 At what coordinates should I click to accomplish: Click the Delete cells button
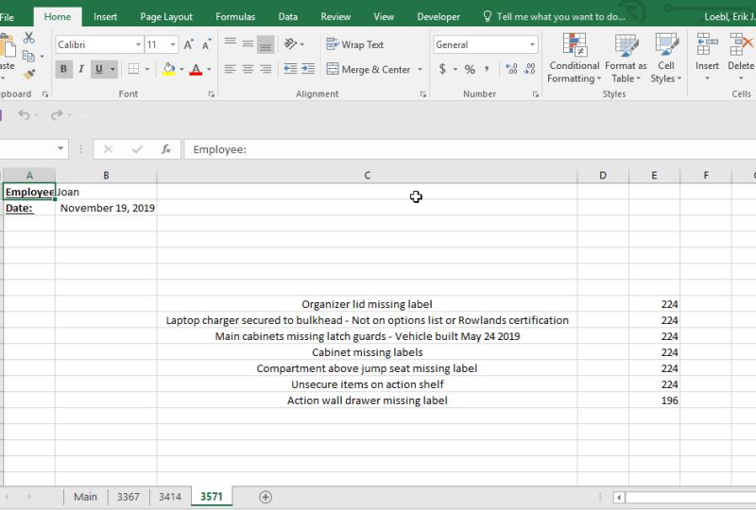click(x=741, y=57)
